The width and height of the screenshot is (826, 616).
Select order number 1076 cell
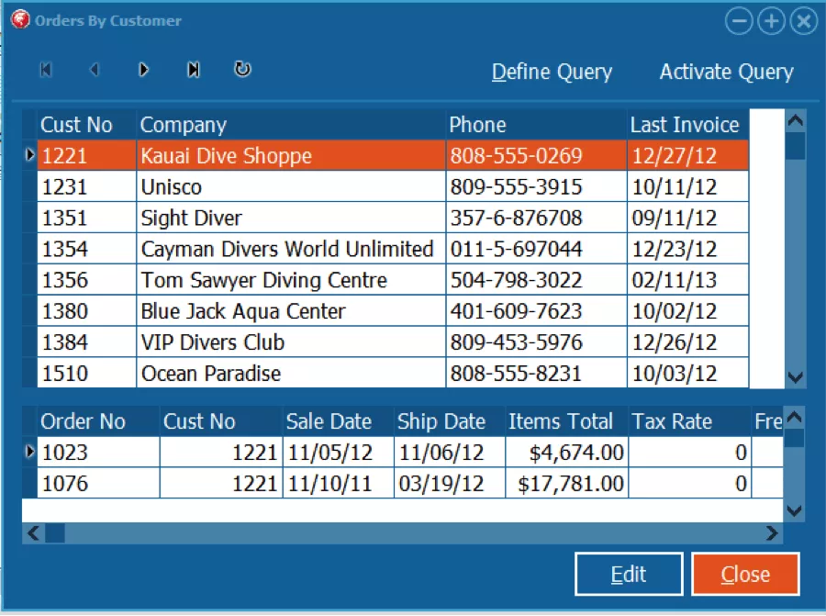coord(98,483)
